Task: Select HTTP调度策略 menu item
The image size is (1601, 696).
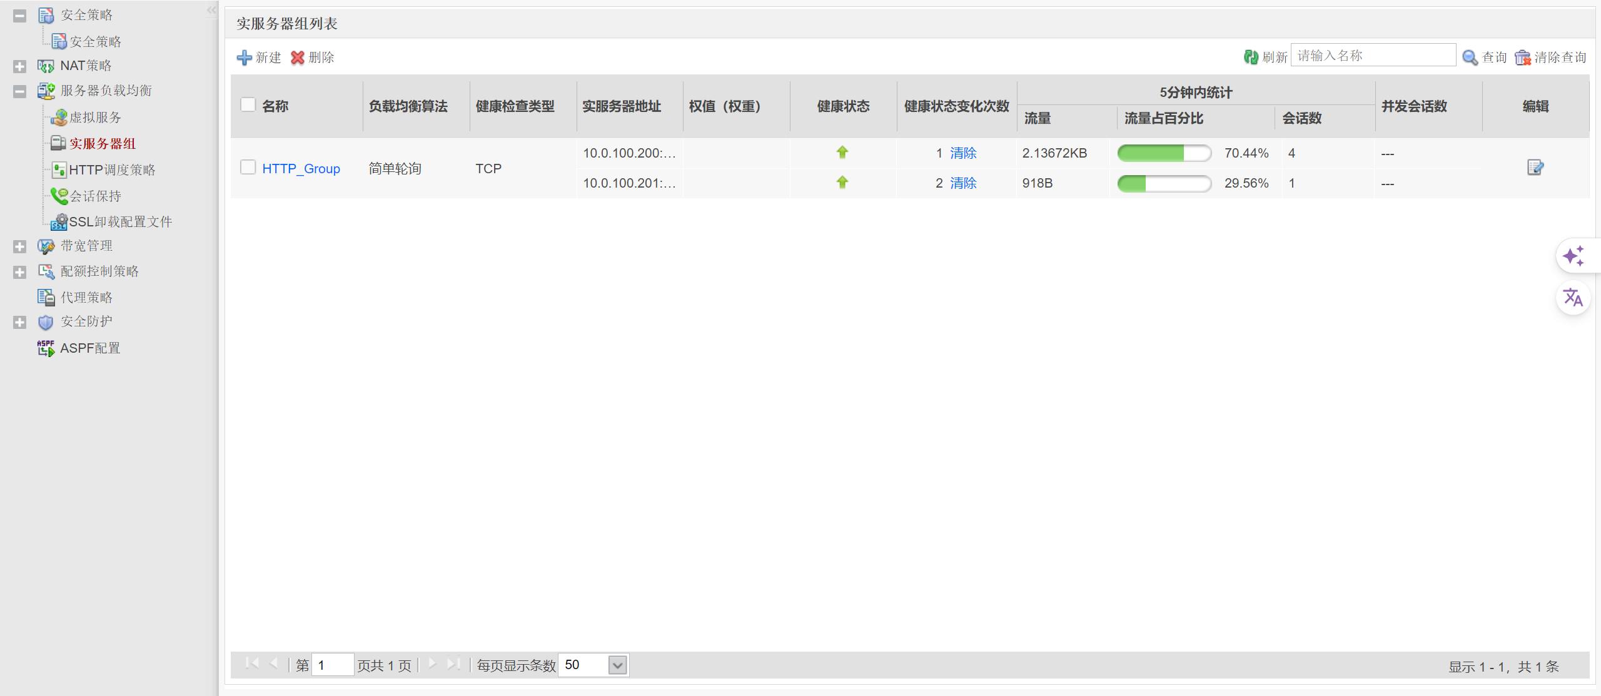Action: pyautogui.click(x=111, y=170)
